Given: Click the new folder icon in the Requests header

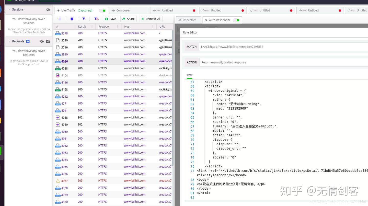Looking at the screenshot, I should (48, 41).
